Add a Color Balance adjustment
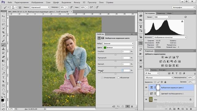This screenshot has width=197, height=111. pyautogui.click(x=164, y=61)
